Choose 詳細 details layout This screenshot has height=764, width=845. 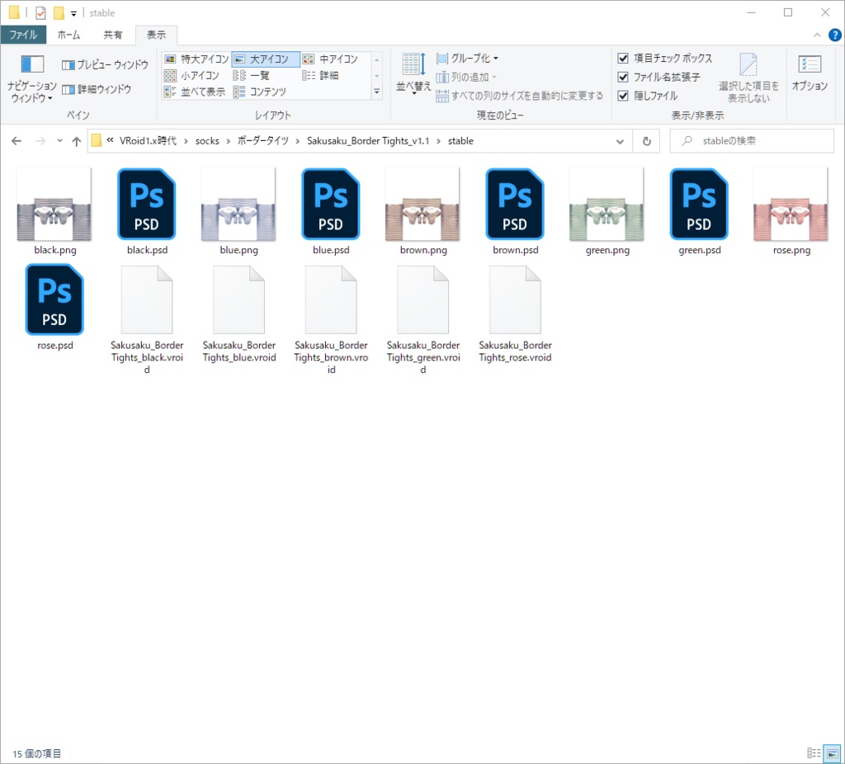pos(320,75)
